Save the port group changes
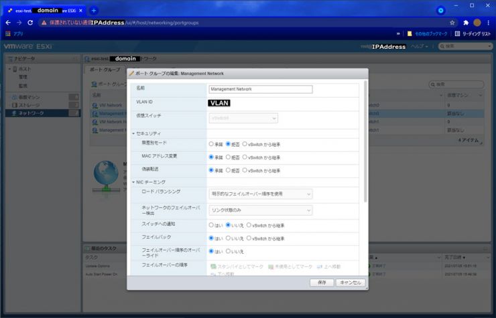496x318 pixels. coord(322,283)
